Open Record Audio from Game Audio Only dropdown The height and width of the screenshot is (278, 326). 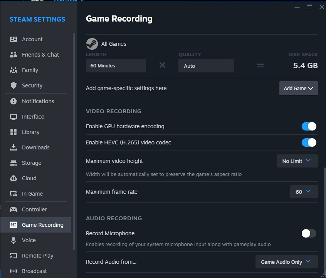pyautogui.click(x=286, y=262)
